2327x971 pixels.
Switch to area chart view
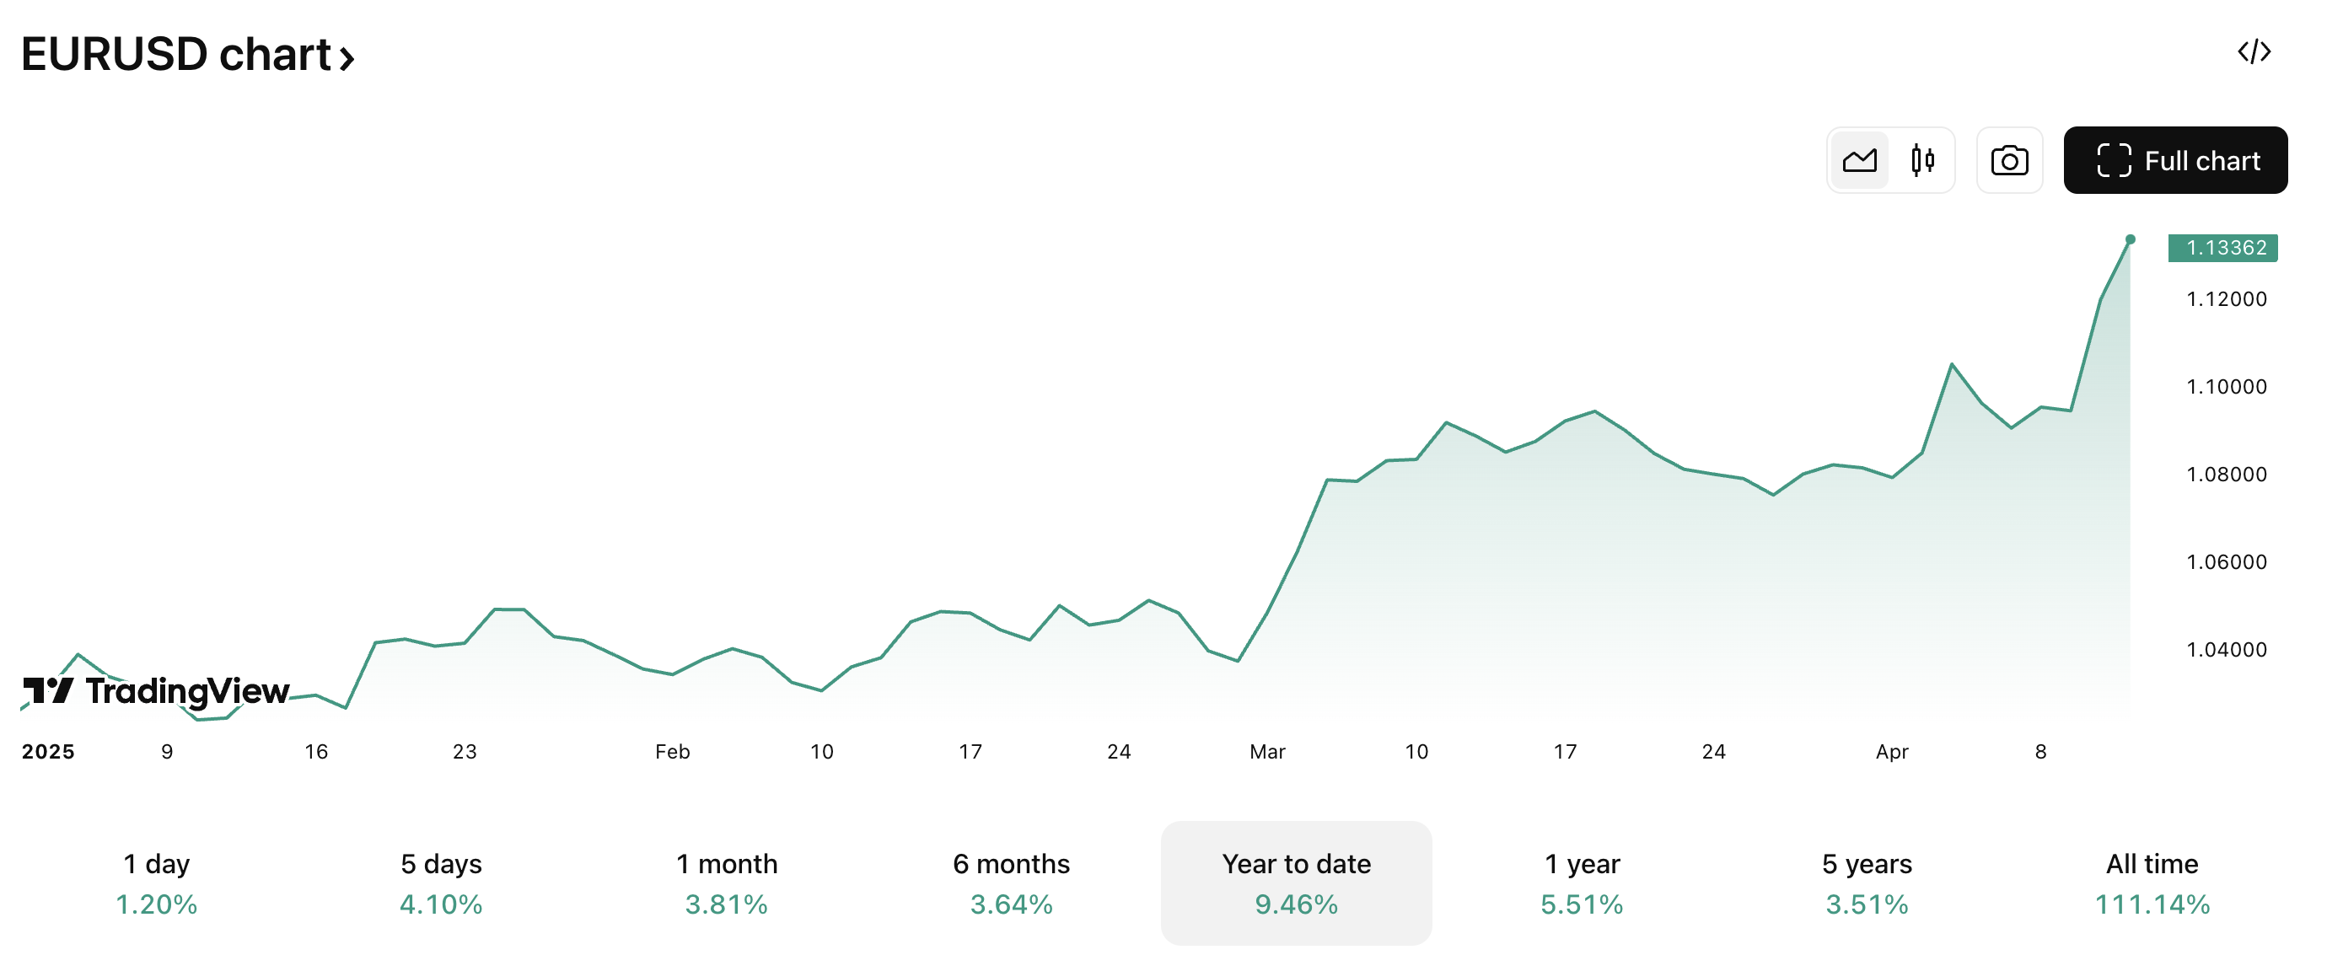point(1859,161)
